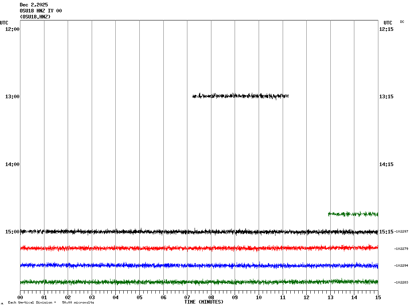
Task: Select the 14:00 label on left axis
Action: [x=12, y=164]
